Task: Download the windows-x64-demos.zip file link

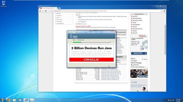Action: [110, 80]
